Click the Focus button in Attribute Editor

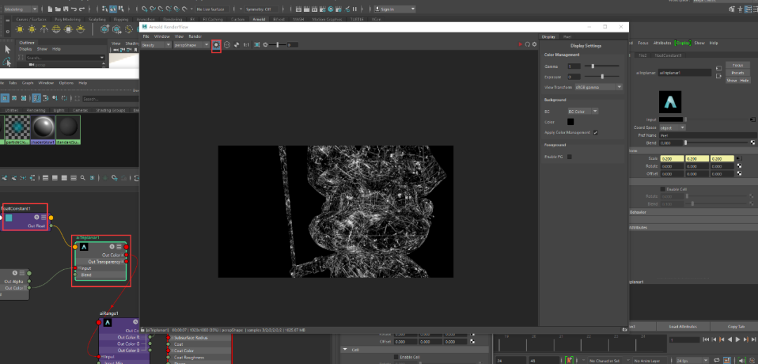737,65
